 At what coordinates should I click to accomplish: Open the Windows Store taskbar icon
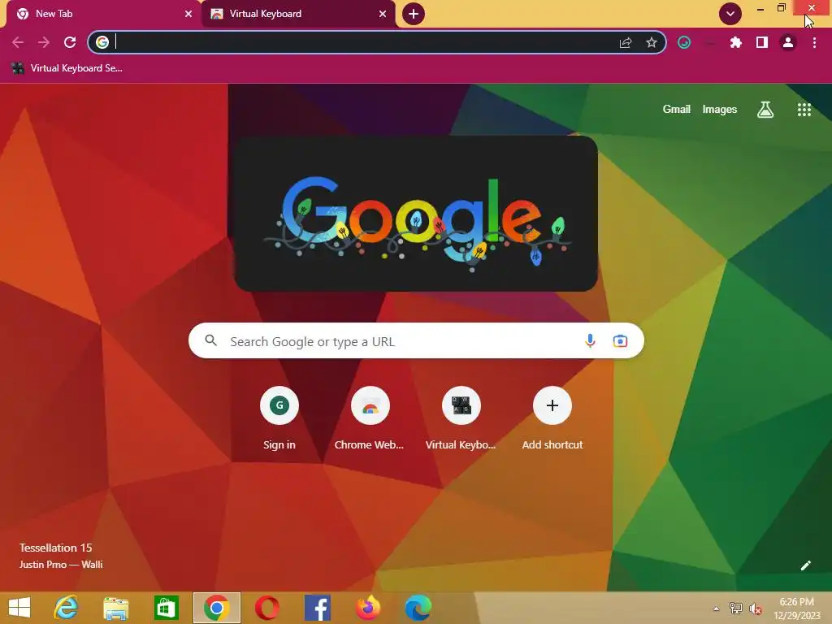(x=166, y=608)
